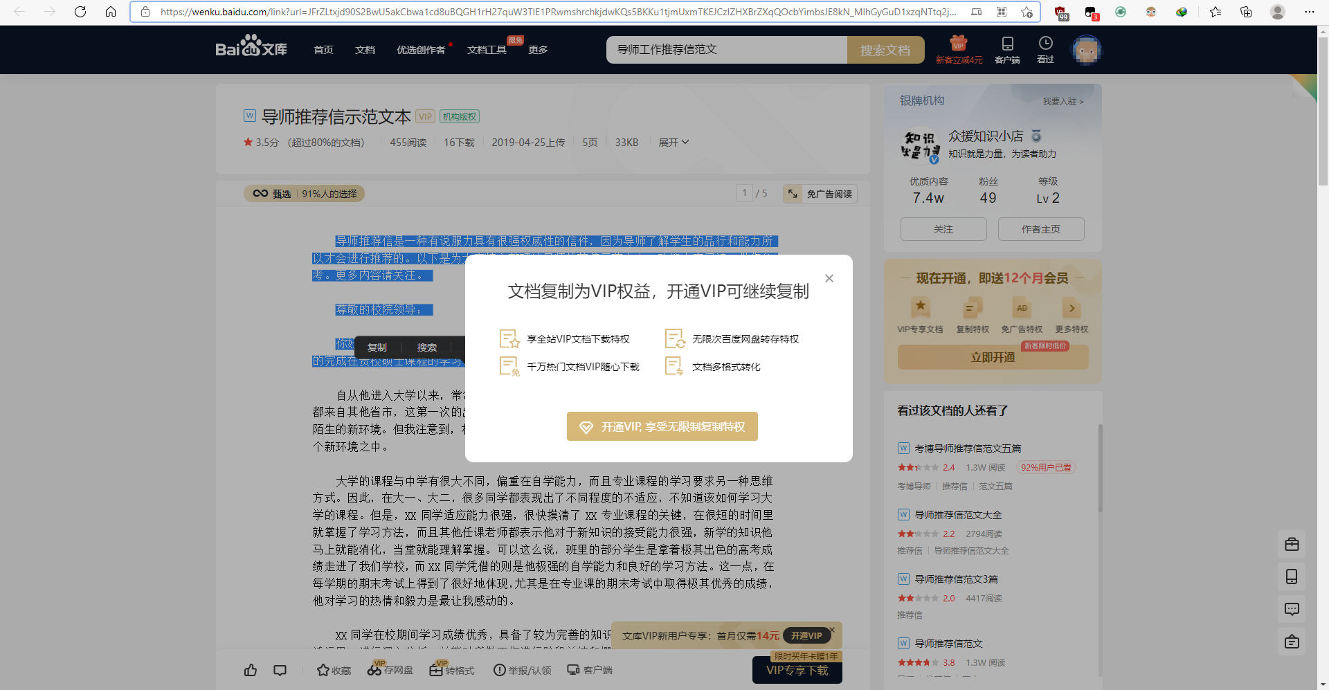Click the toolbox icon in right sidebar
Screen dimensions: 1329x690
[x=1292, y=545]
